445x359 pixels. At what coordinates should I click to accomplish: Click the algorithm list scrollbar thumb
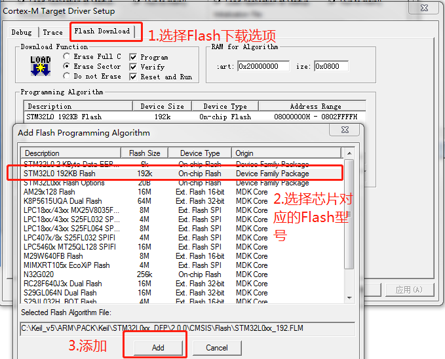349,214
